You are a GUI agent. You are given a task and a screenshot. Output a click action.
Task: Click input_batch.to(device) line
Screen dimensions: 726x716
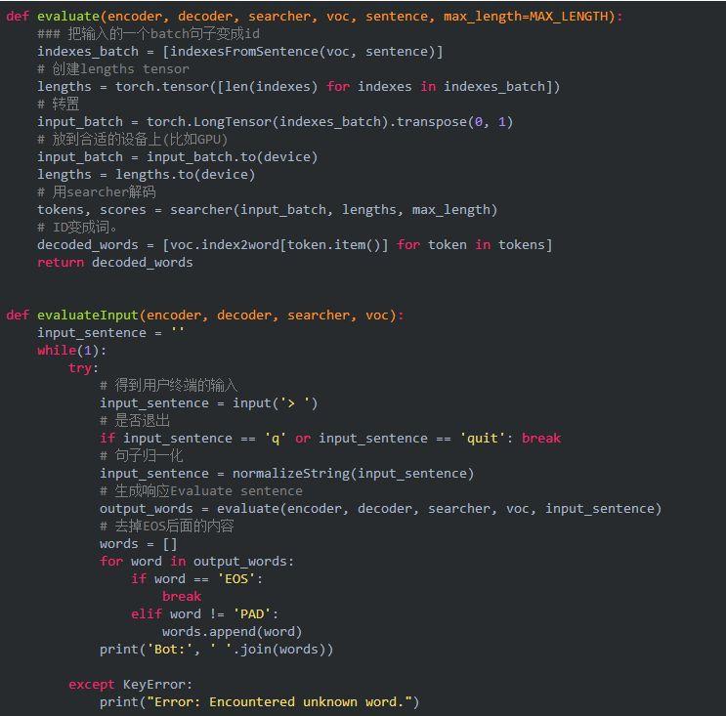tap(177, 157)
